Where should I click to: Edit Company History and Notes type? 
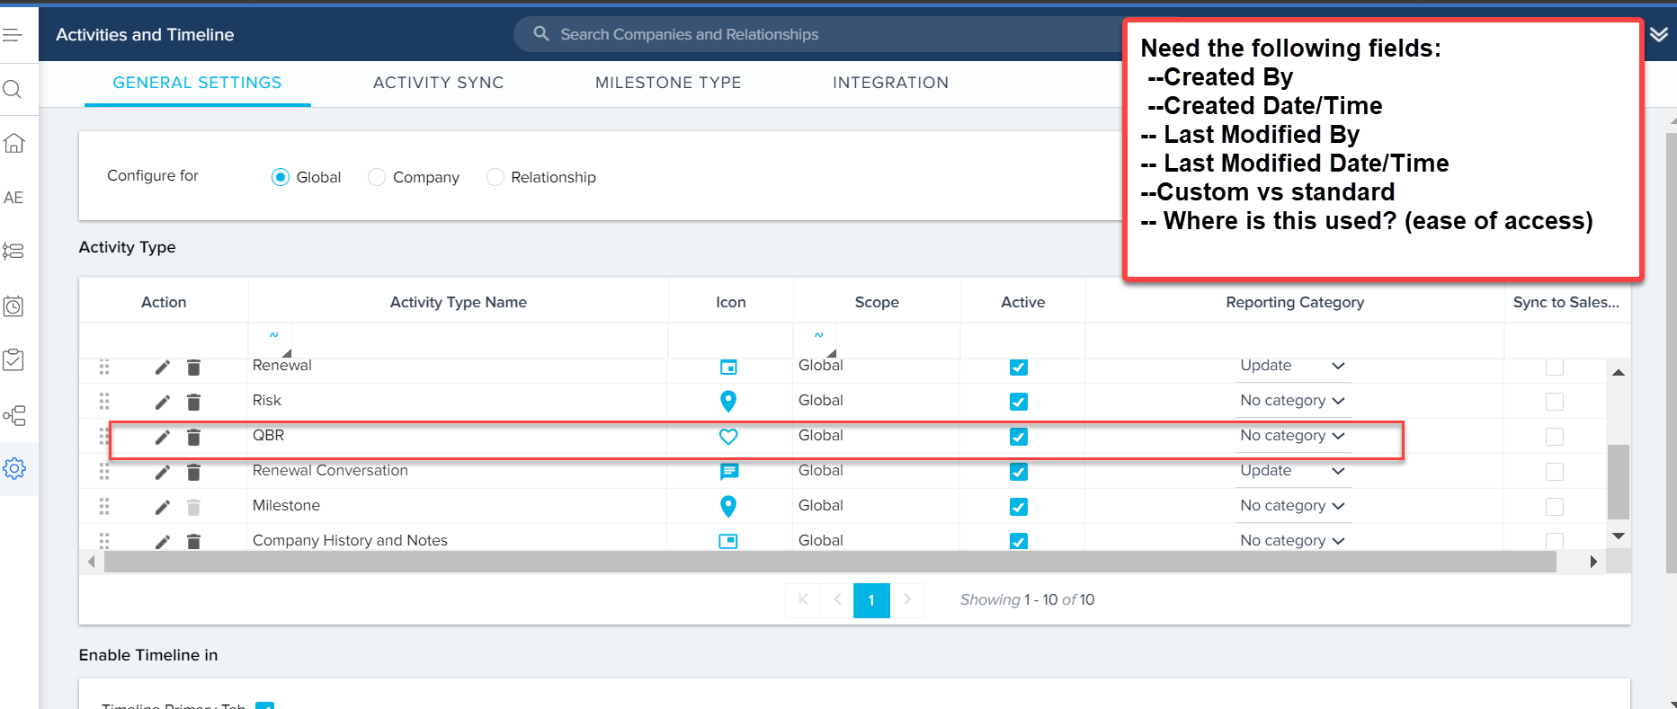click(162, 542)
